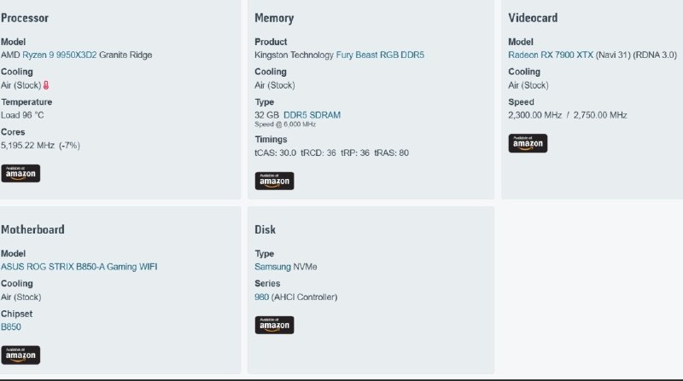Select the '(RDNA 3.0)' architecture text

655,55
